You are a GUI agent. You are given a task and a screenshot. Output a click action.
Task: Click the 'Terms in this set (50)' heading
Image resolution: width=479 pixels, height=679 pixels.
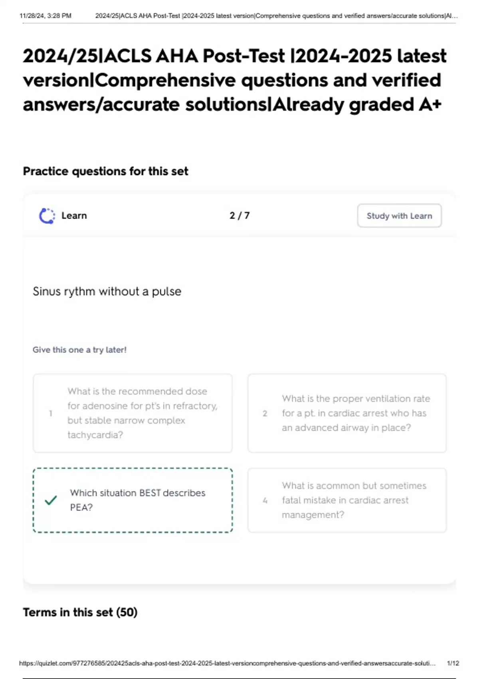(80, 612)
